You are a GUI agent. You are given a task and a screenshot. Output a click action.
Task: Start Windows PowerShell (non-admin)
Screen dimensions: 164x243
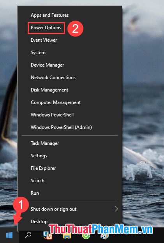[x=70, y=115]
